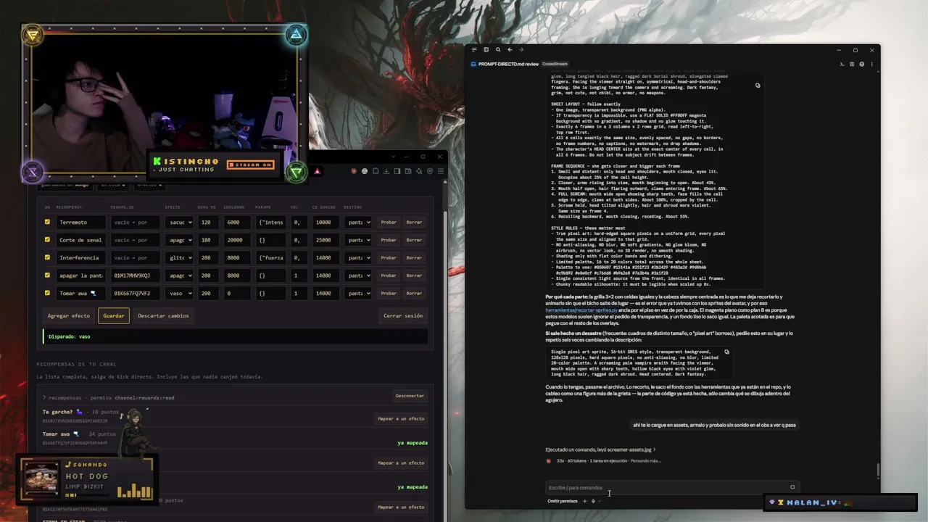The width and height of the screenshot is (928, 522).
Task: Click the Desconectar button
Action: [x=410, y=396]
